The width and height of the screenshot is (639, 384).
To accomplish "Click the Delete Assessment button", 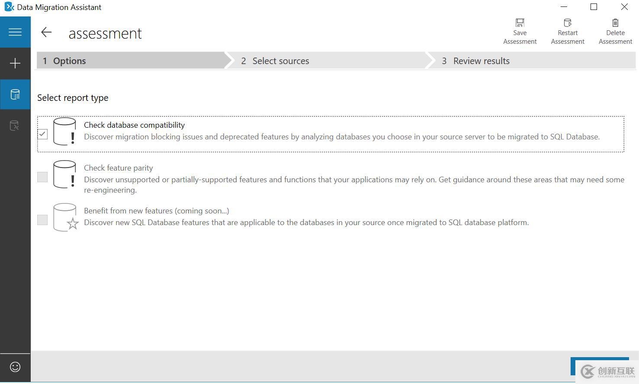I will click(x=615, y=32).
